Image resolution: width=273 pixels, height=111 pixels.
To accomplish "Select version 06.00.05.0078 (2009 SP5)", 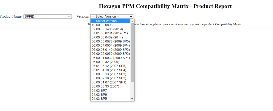I will (110, 41).
